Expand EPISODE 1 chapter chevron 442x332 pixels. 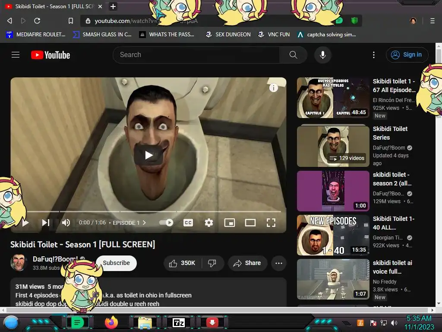(144, 223)
